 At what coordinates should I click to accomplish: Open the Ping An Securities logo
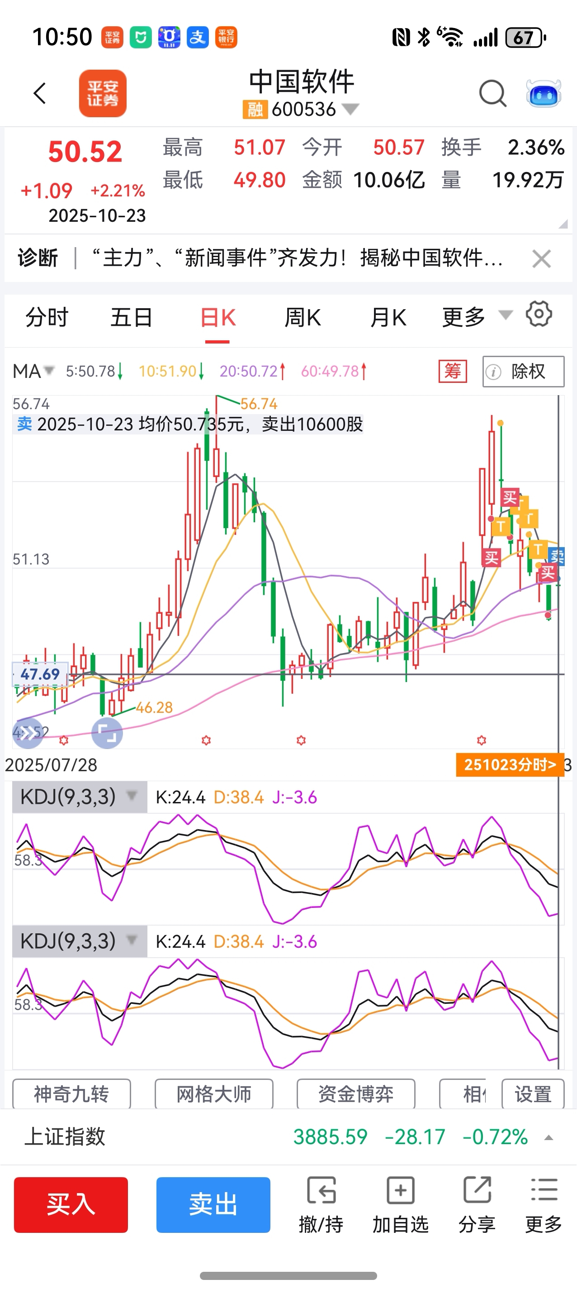103,94
